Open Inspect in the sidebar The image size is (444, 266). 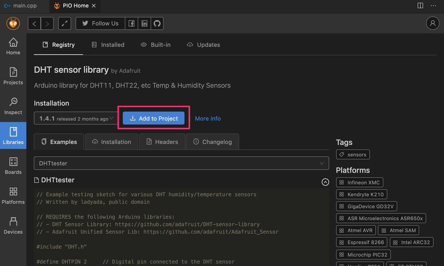pyautogui.click(x=13, y=106)
